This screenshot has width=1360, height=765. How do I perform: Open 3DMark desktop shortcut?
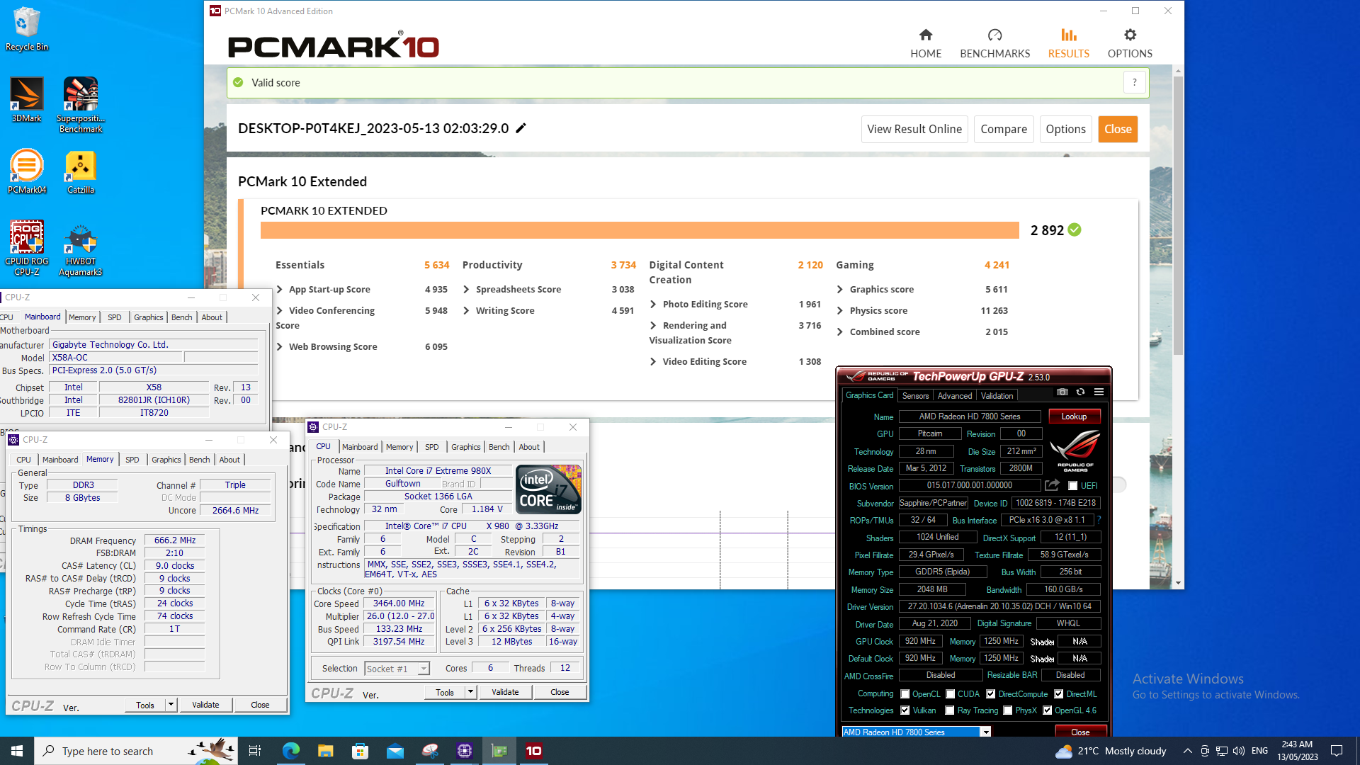pyautogui.click(x=26, y=100)
